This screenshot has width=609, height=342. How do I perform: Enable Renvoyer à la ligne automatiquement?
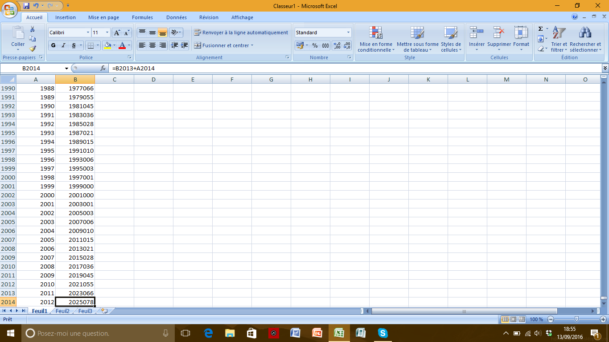coord(241,33)
